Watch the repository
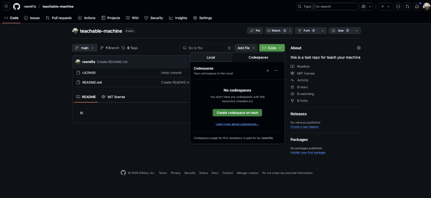431x198 pixels. coord(276,31)
